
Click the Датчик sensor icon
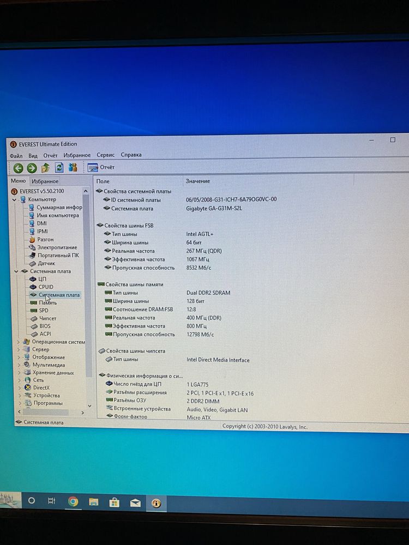coord(32,263)
